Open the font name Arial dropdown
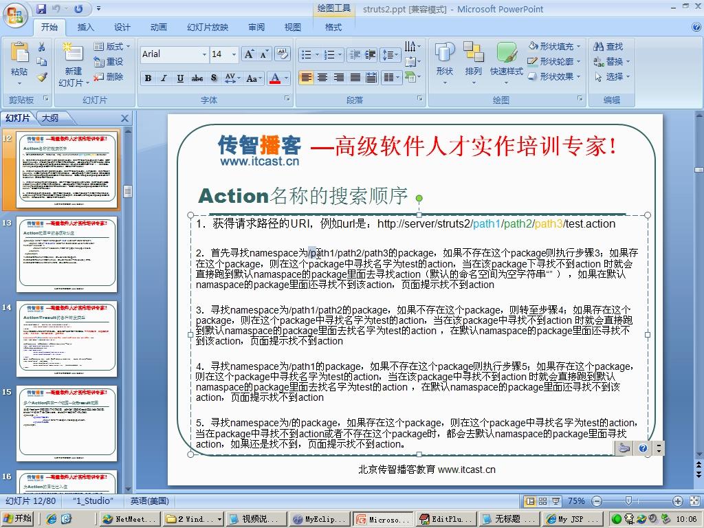The width and height of the screenshot is (704, 528). coord(204,54)
